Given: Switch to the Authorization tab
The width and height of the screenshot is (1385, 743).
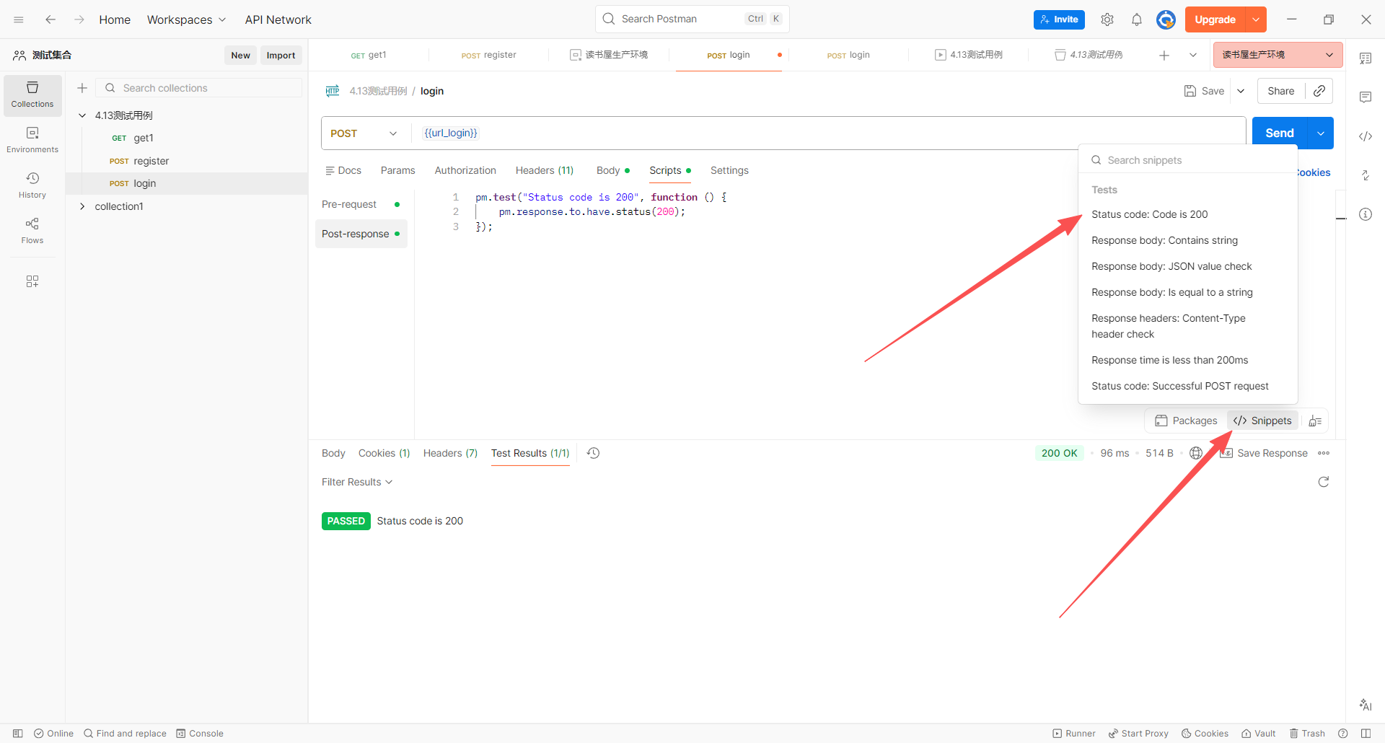Looking at the screenshot, I should 465,170.
